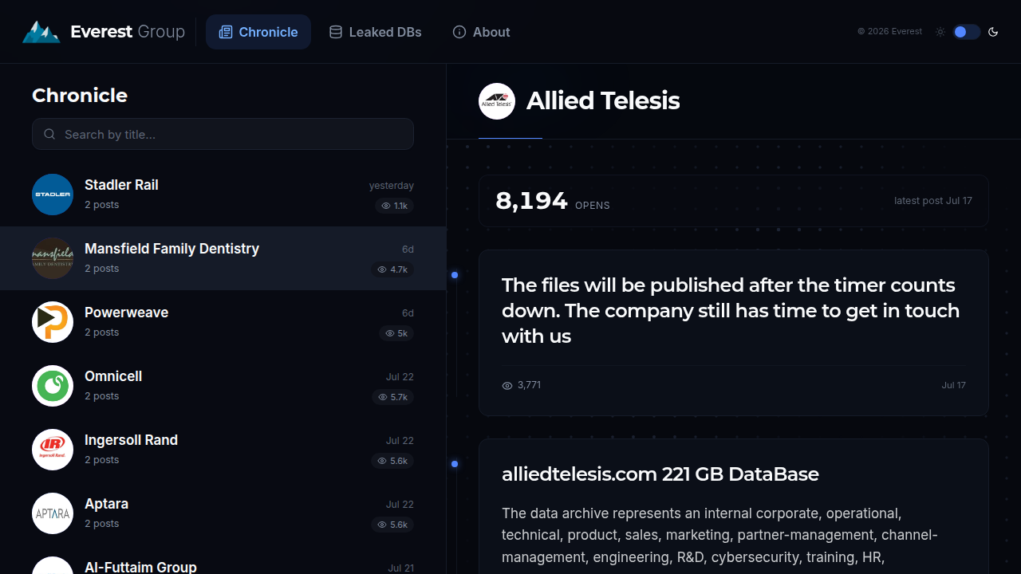This screenshot has width=1021, height=574.
Task: Click the first timeline dot marker
Action: click(455, 275)
